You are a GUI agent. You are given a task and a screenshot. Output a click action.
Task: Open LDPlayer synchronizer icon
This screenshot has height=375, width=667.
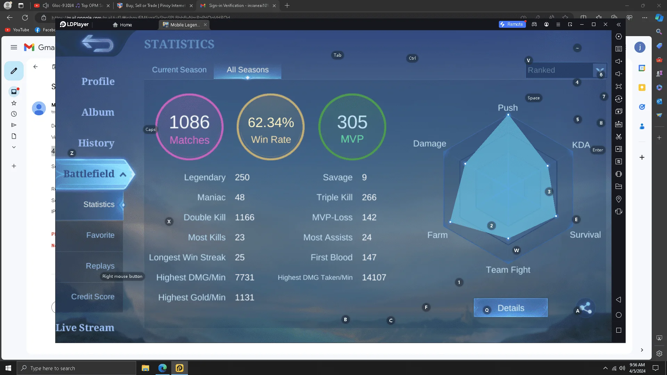point(619,161)
